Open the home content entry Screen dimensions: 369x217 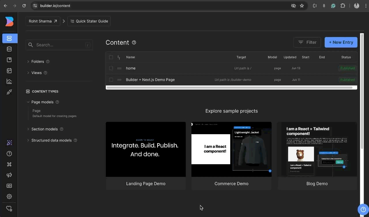(131, 68)
